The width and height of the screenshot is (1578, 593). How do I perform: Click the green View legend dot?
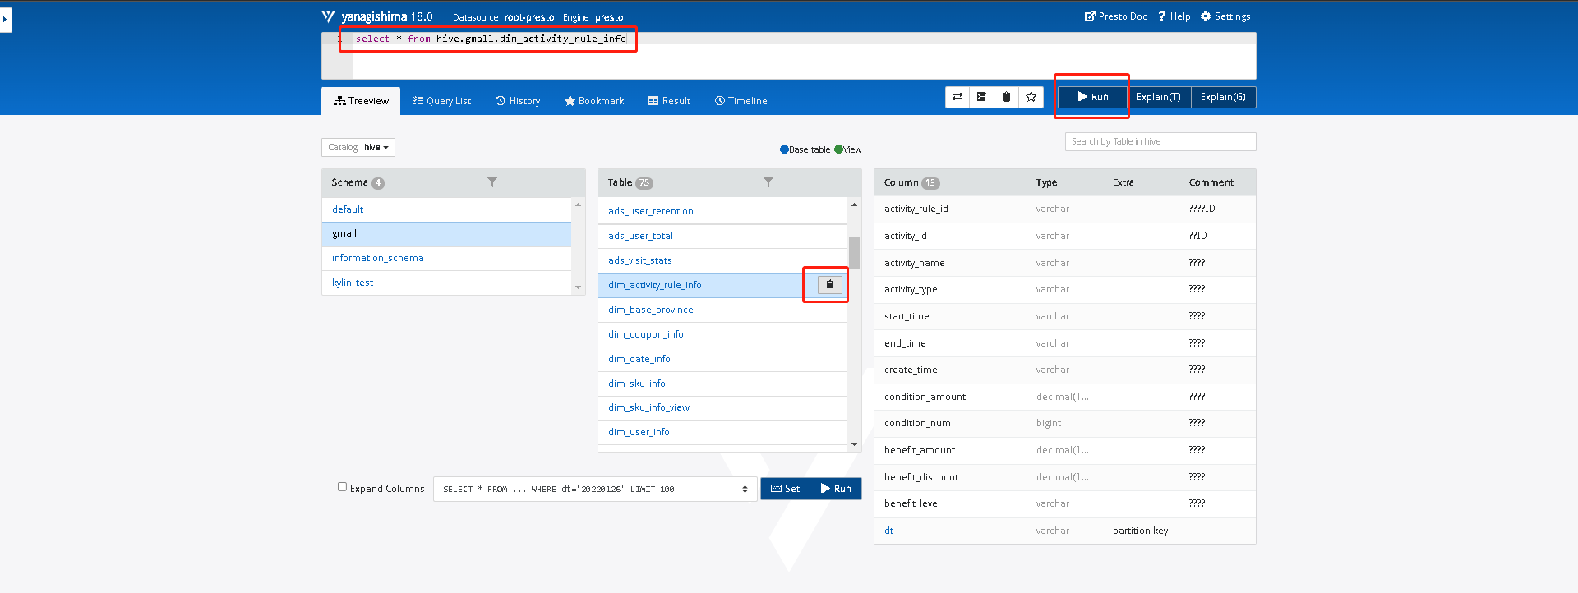click(838, 149)
